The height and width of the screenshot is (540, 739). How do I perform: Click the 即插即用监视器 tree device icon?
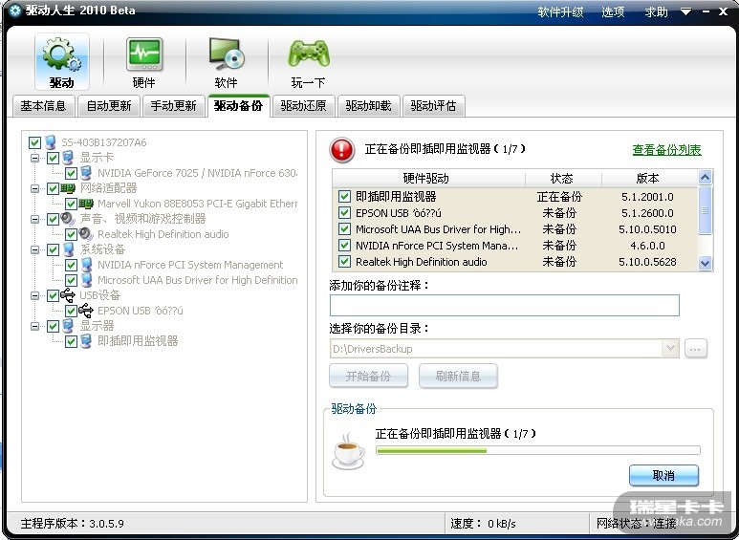tap(86, 340)
